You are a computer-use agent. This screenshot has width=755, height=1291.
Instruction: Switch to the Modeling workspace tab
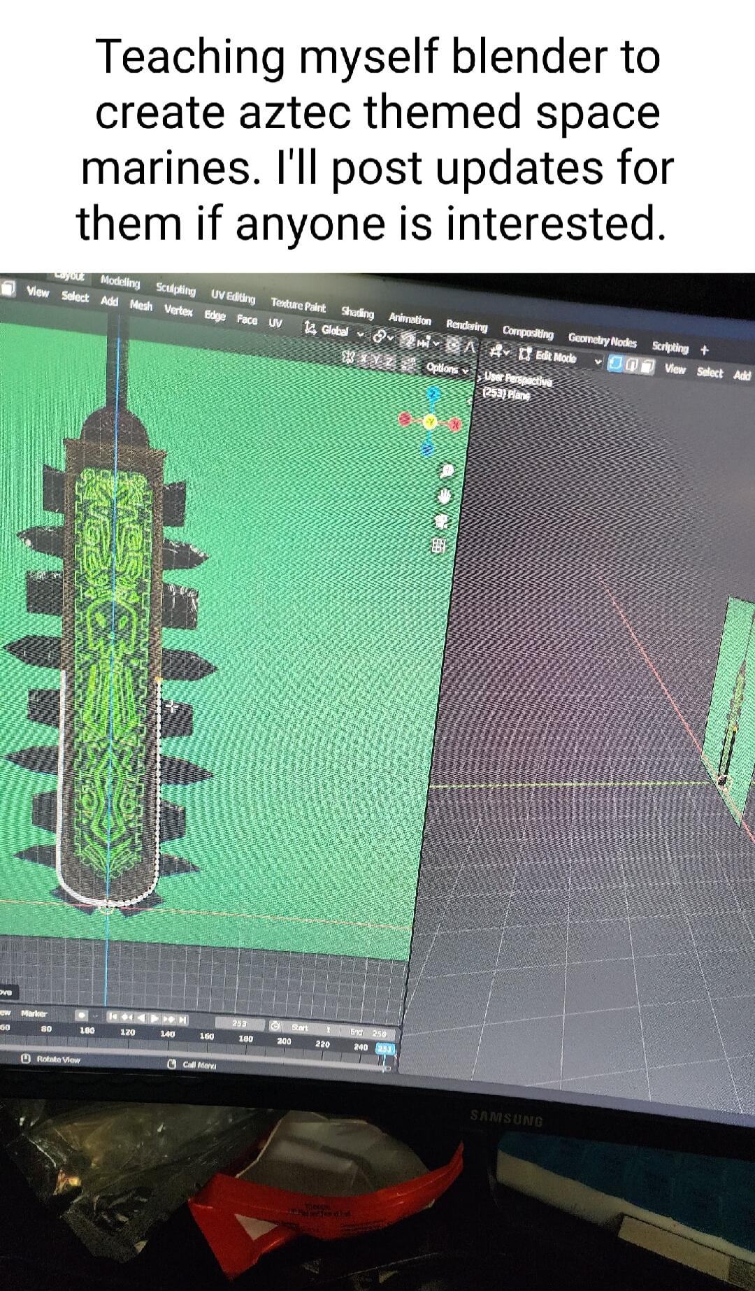coord(120,281)
